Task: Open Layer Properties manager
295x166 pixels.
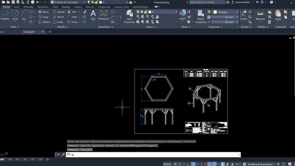Action: 129,17
